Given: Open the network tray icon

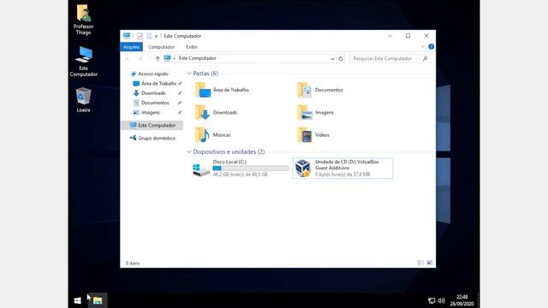Looking at the screenshot, I should point(432,300).
